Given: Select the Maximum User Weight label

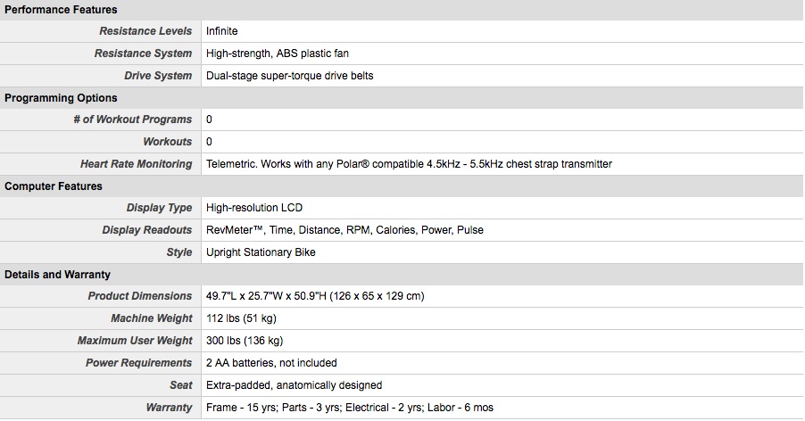Looking at the screenshot, I should point(135,341).
